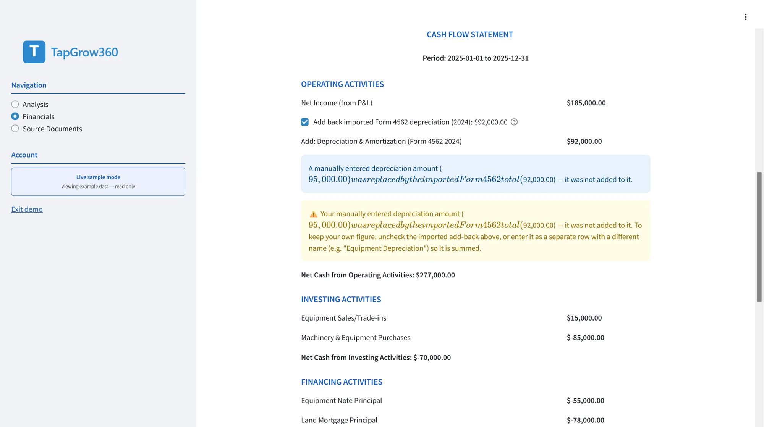Click the INVESTING ACTIVITIES heading
The width and height of the screenshot is (764, 427).
(341, 300)
